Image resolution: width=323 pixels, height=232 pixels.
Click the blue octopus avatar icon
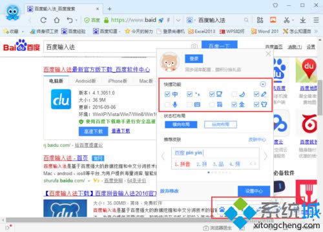click(x=12, y=12)
